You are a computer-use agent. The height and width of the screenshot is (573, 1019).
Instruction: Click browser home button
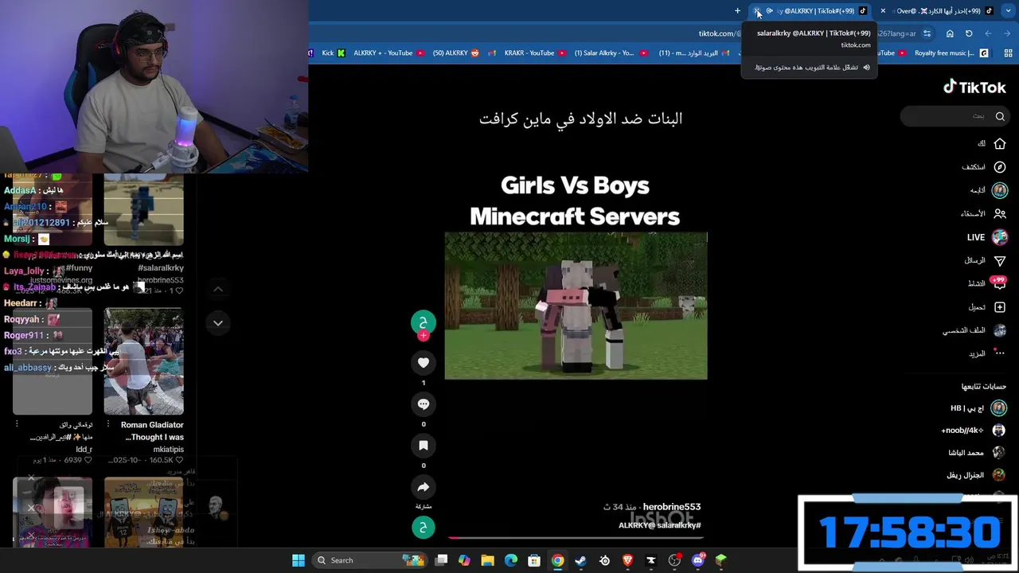pyautogui.click(x=950, y=33)
